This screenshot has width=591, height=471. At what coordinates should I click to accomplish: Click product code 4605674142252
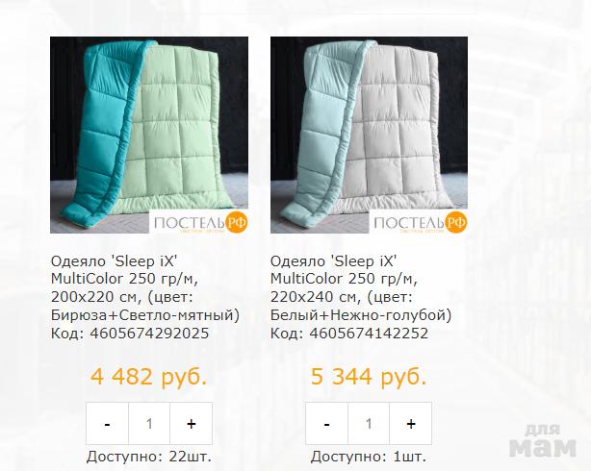tap(369, 334)
